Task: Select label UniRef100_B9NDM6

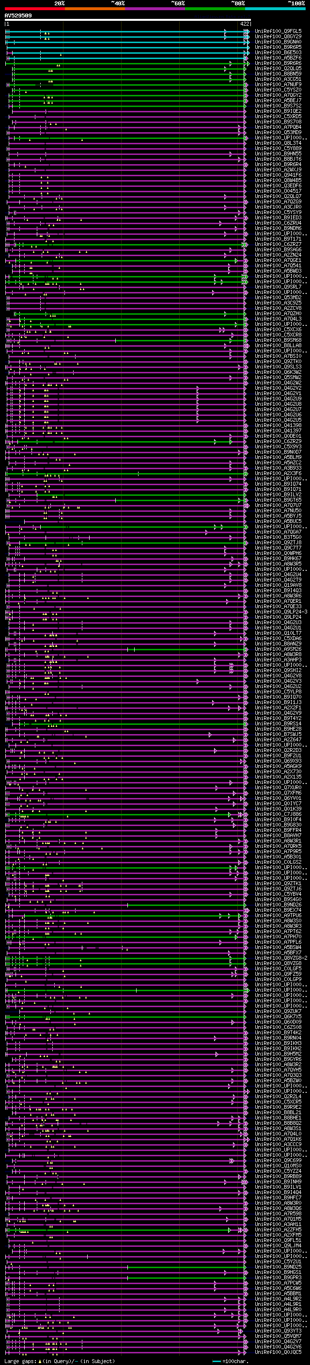Action: pos(278,228)
